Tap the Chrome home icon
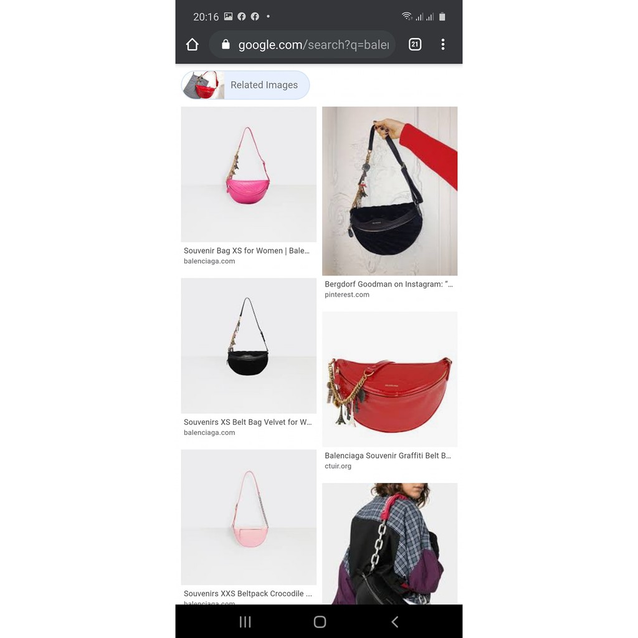638x638 pixels. 192,44
